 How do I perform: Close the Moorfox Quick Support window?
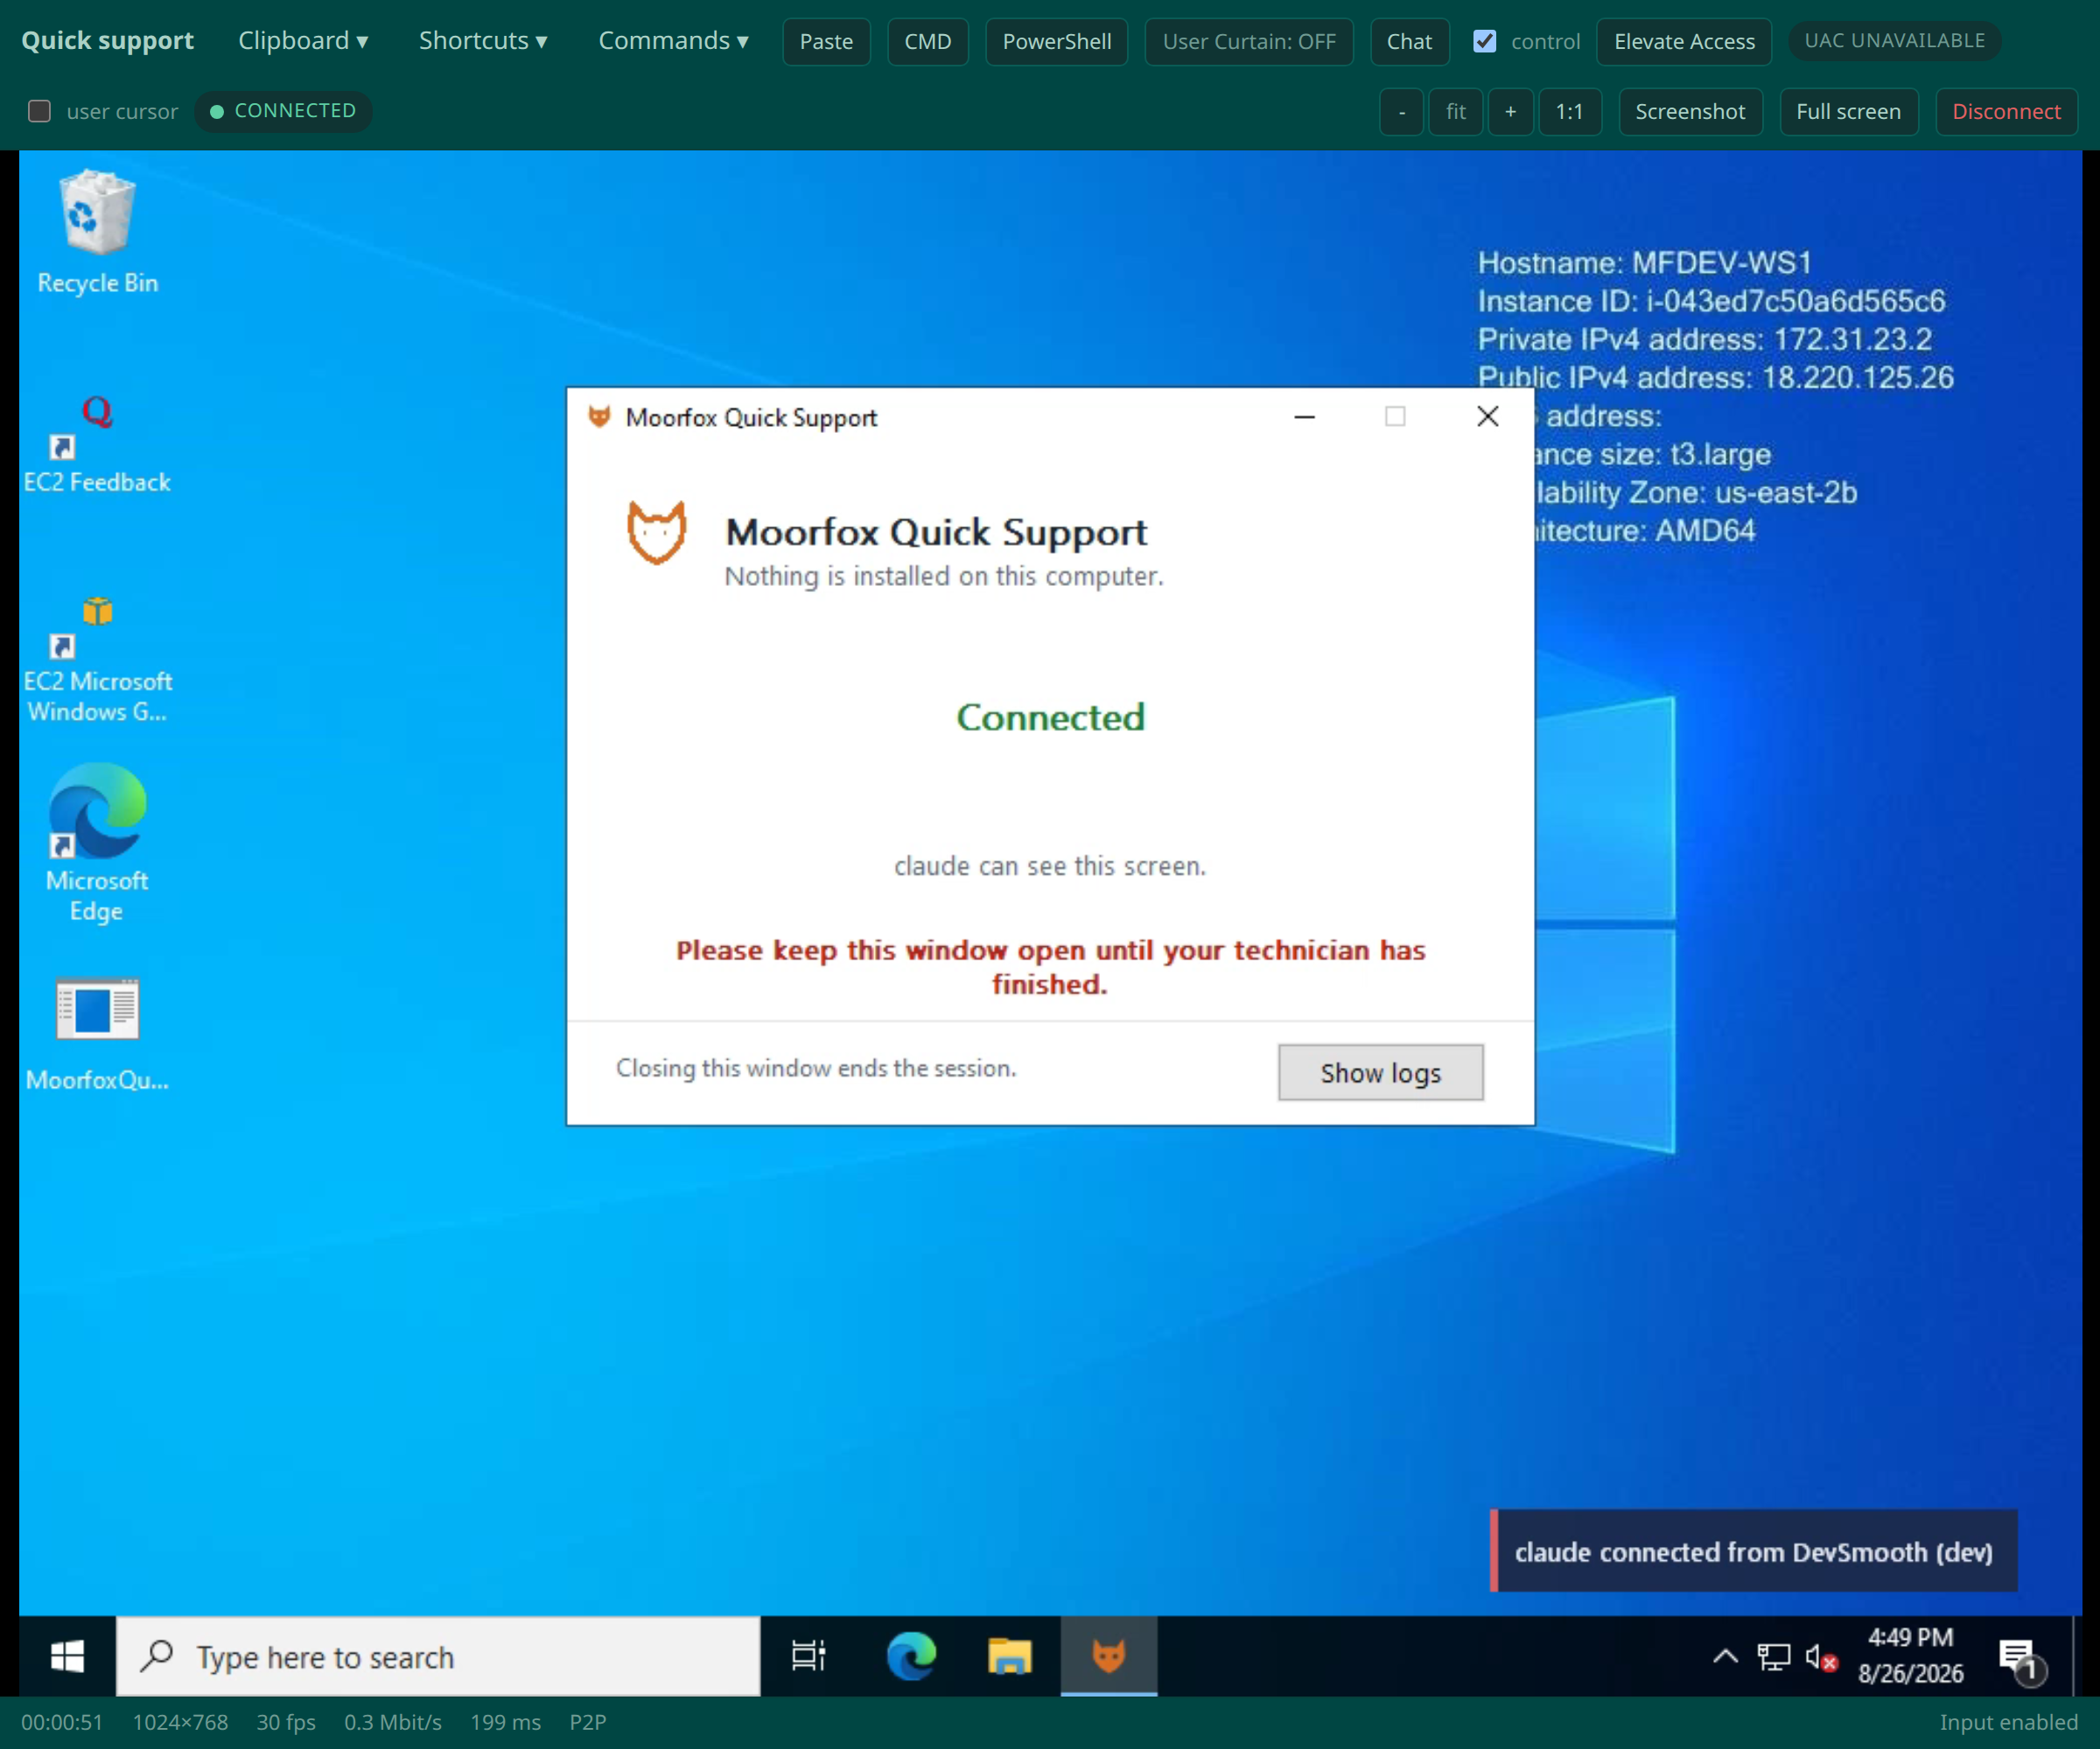point(1487,417)
